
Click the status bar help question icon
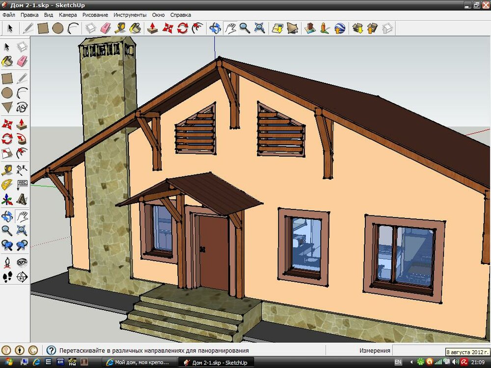[51, 350]
